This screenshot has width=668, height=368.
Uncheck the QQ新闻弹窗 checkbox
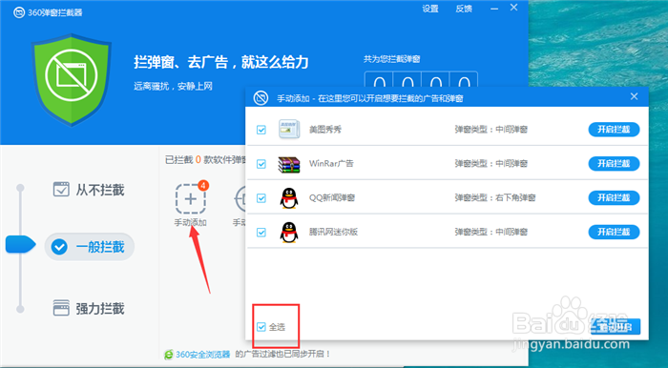click(x=261, y=198)
